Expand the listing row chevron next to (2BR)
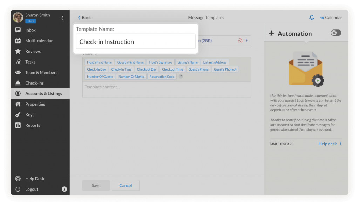Viewport: 359px width, 206px height. [x=246, y=40]
